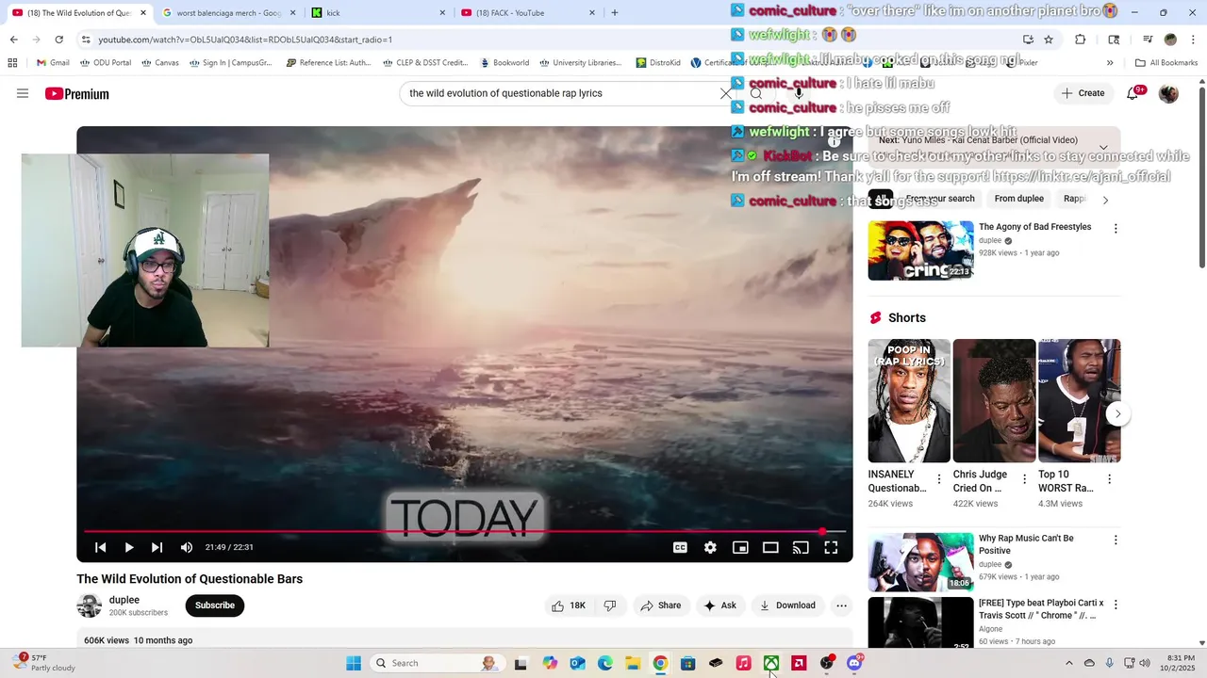The width and height of the screenshot is (1207, 678).
Task: Open more actions below the video
Action: 841,605
